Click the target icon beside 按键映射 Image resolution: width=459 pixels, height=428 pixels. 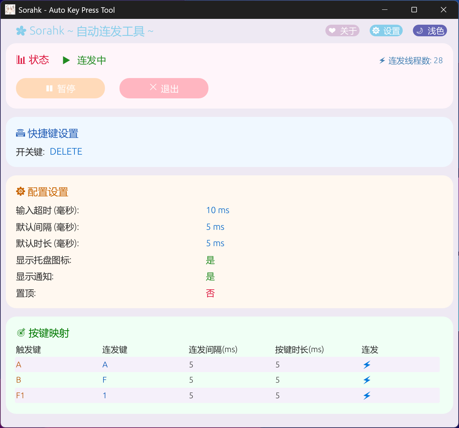tap(21, 333)
